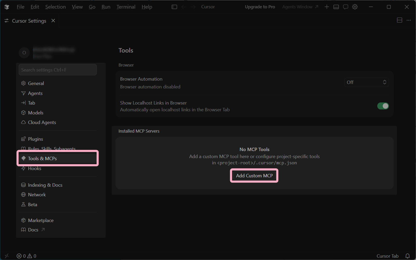Click the Add Custom MCP button
416x260 pixels.
(254, 176)
